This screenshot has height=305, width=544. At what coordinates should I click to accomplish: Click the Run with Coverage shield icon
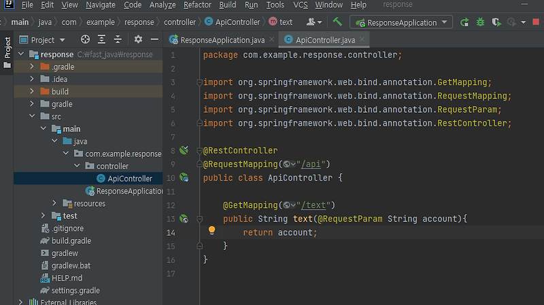(x=496, y=22)
